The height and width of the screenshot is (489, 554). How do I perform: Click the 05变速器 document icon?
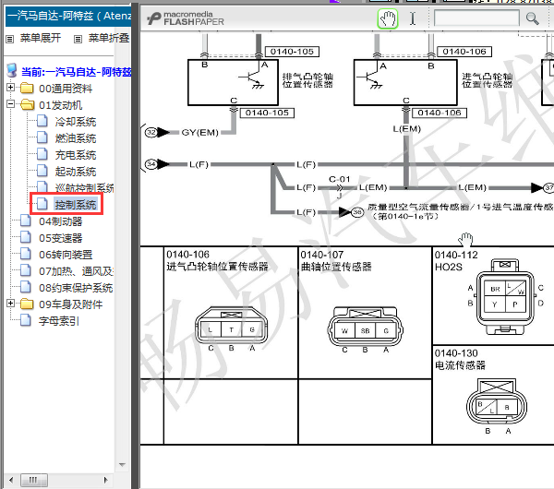click(x=26, y=237)
